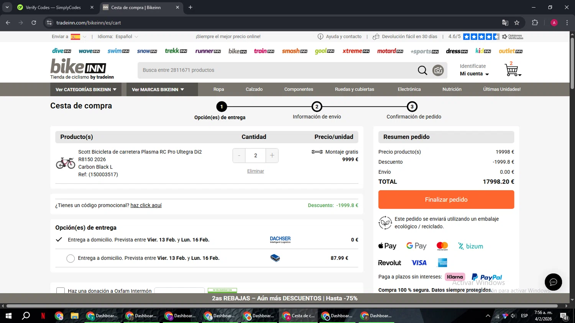
Task: Click the Scott bicycle product thumbnail
Action: coord(66,163)
